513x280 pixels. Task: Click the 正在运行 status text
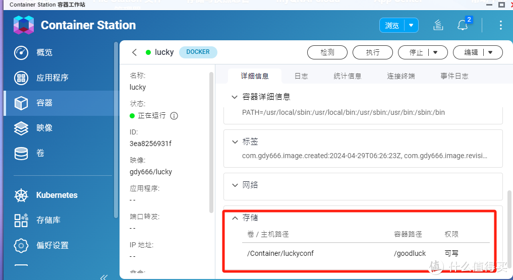pyautogui.click(x=152, y=116)
